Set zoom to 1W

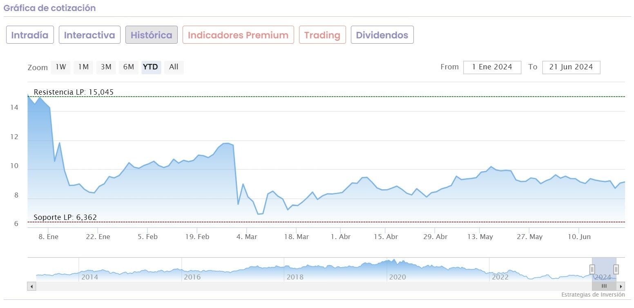60,67
